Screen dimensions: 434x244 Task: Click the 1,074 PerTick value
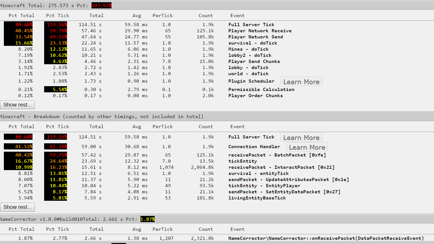pos(166,167)
